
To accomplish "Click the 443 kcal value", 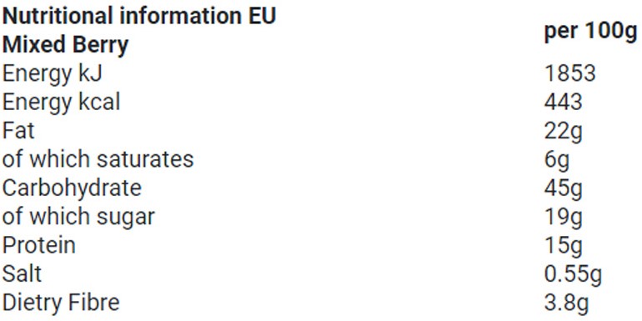I will click(563, 103).
